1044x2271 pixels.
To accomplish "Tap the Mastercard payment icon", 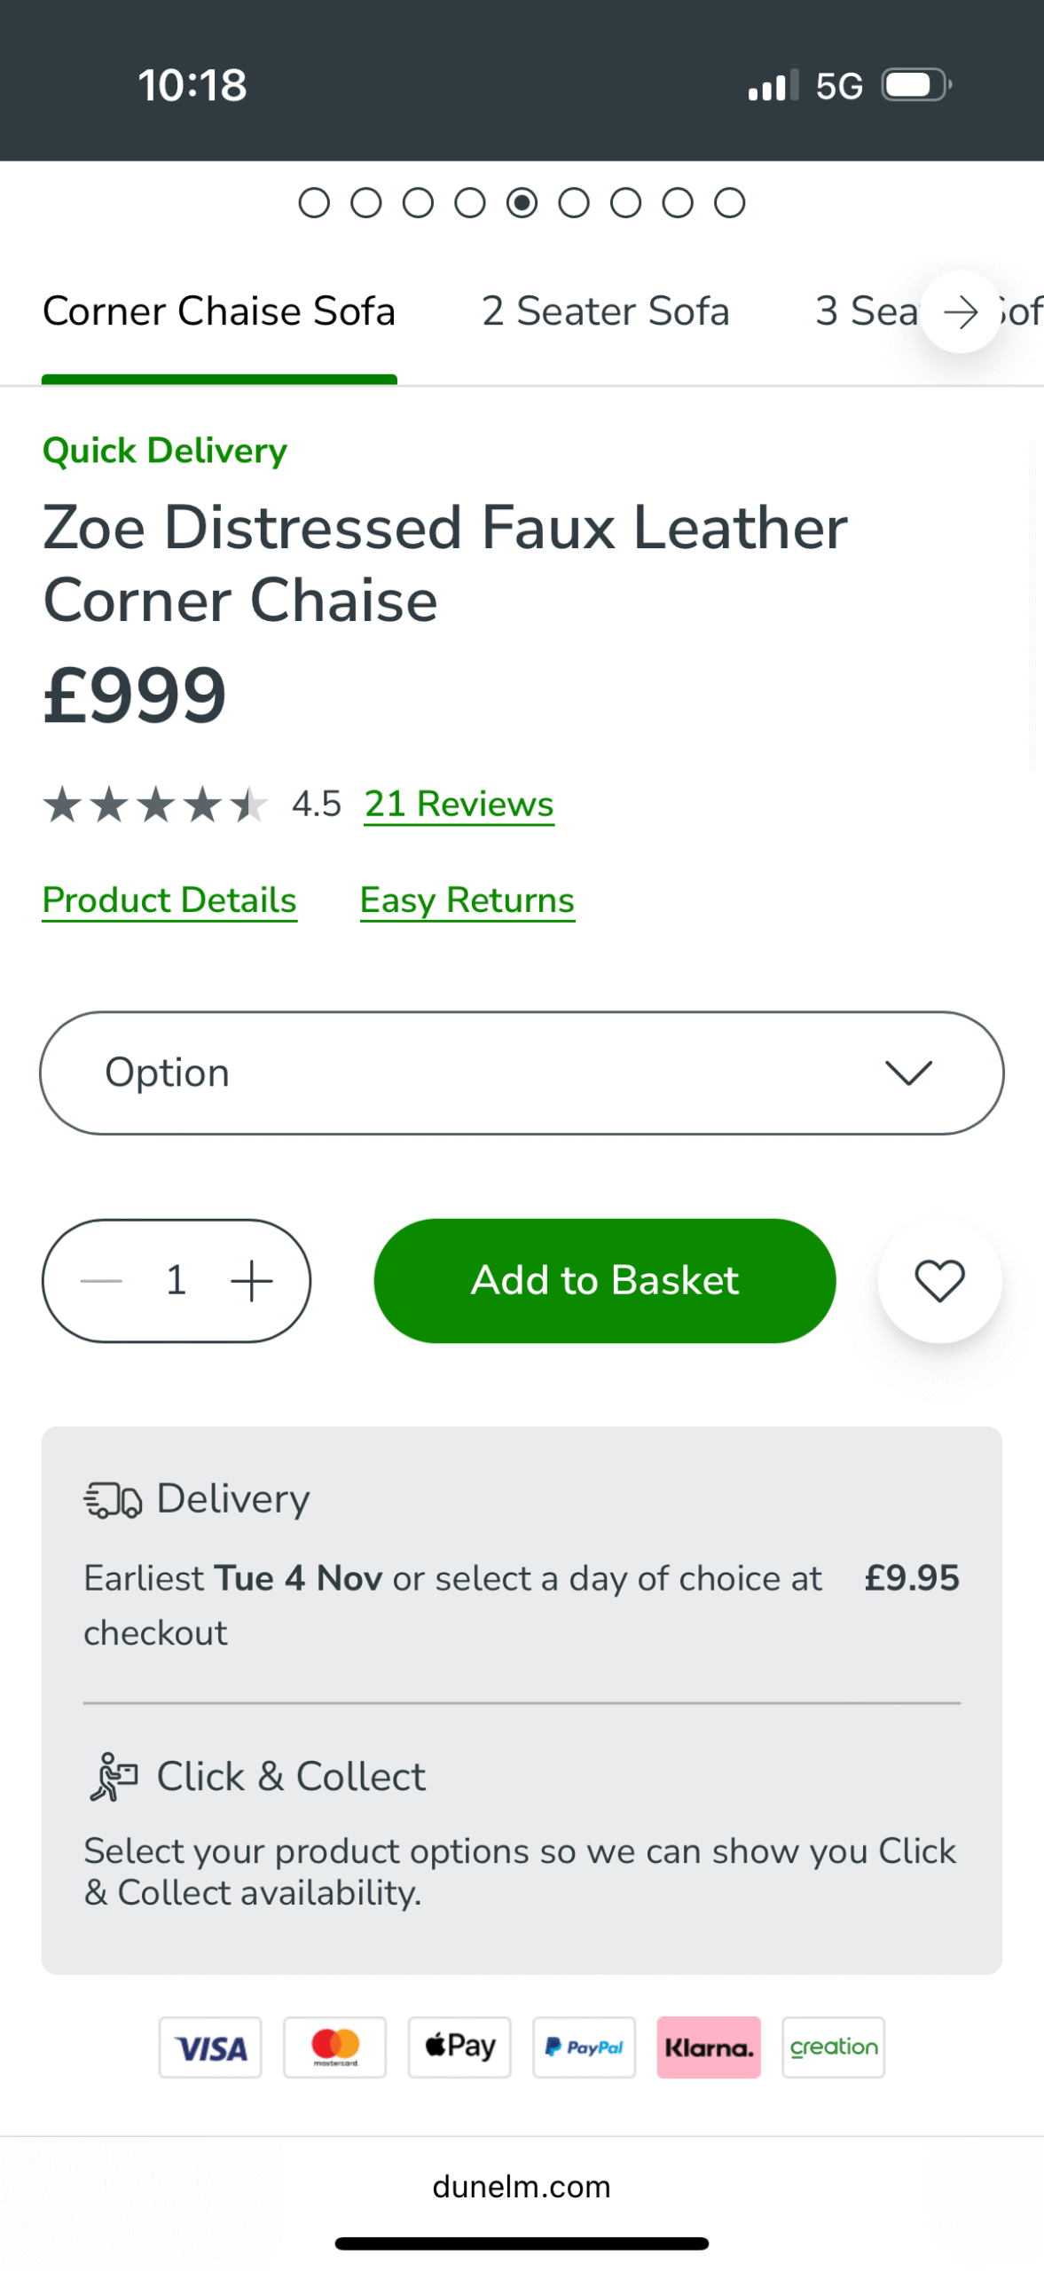I will pyautogui.click(x=334, y=2047).
